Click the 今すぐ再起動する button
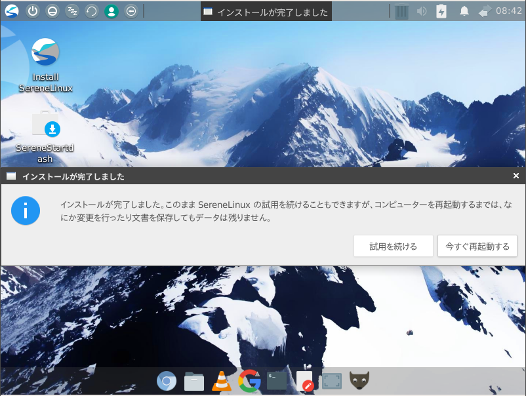Viewport: 526px width, 396px height. [477, 246]
